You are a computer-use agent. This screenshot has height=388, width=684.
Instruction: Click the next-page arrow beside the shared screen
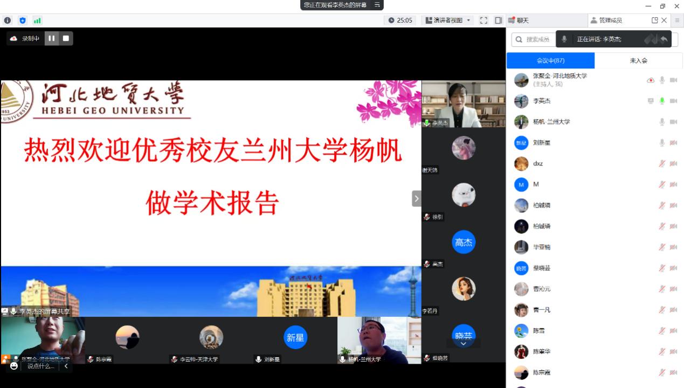pyautogui.click(x=416, y=198)
